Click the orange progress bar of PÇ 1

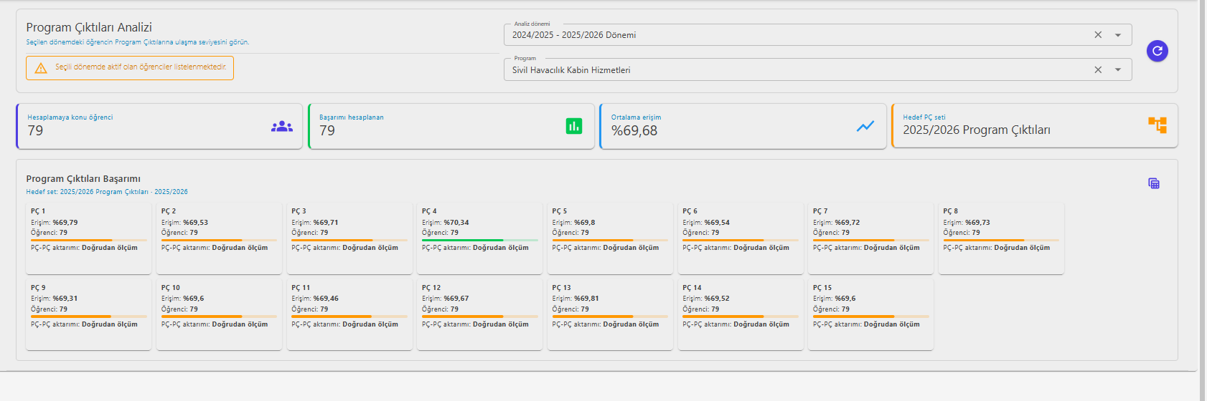[x=88, y=240]
